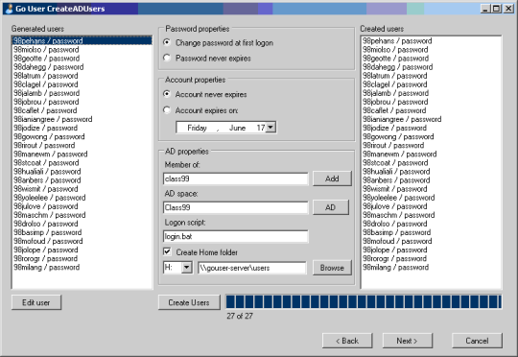Viewport: 518px width, 357px height.
Task: Select 98wismit in Generated users list
Action: click(82, 189)
